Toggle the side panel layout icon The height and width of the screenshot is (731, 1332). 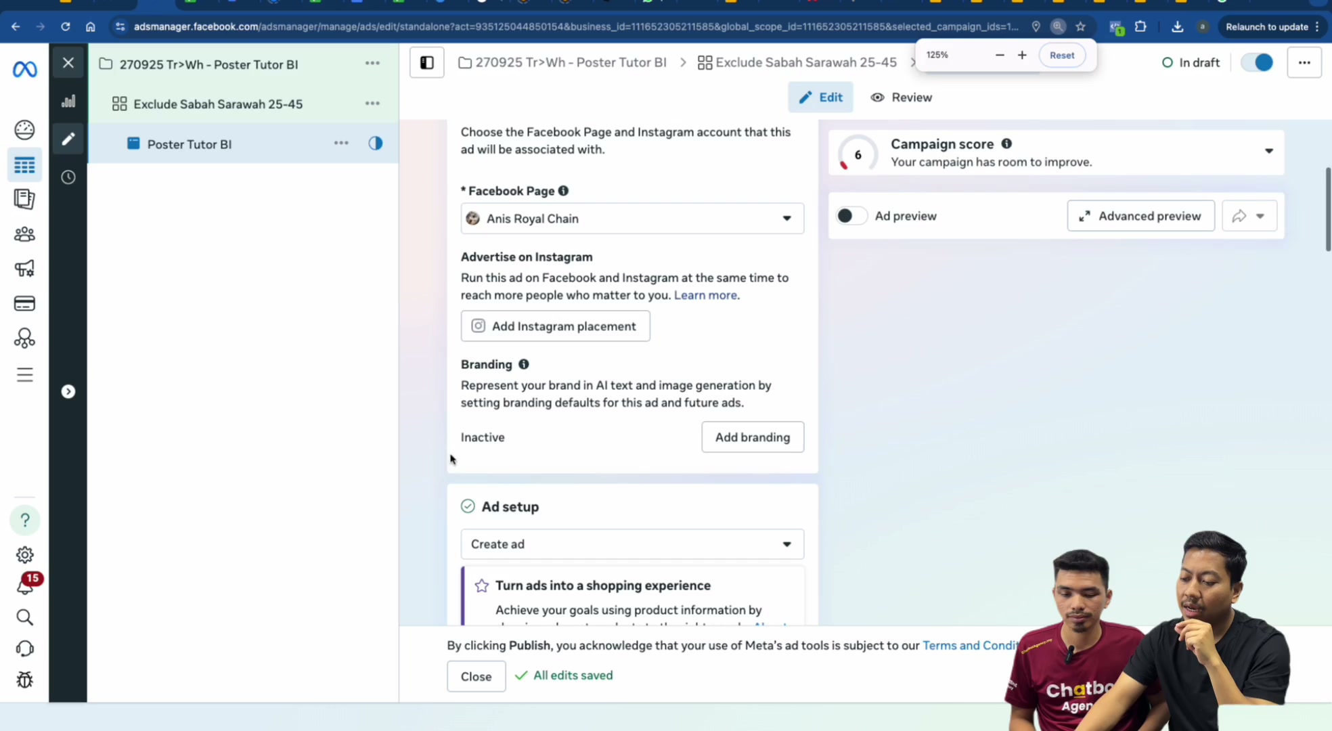click(x=427, y=62)
